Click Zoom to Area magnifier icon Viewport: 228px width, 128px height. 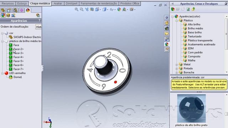coord(82,10)
